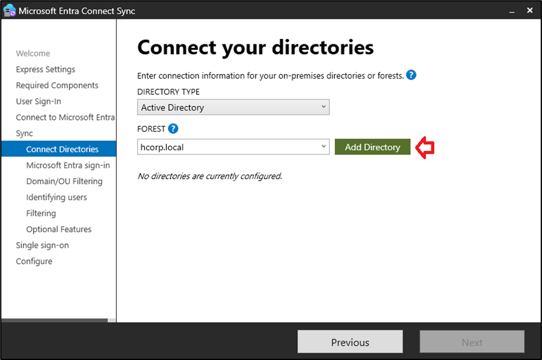Click the help icon beside FOREST label
The image size is (542, 360).
(174, 128)
